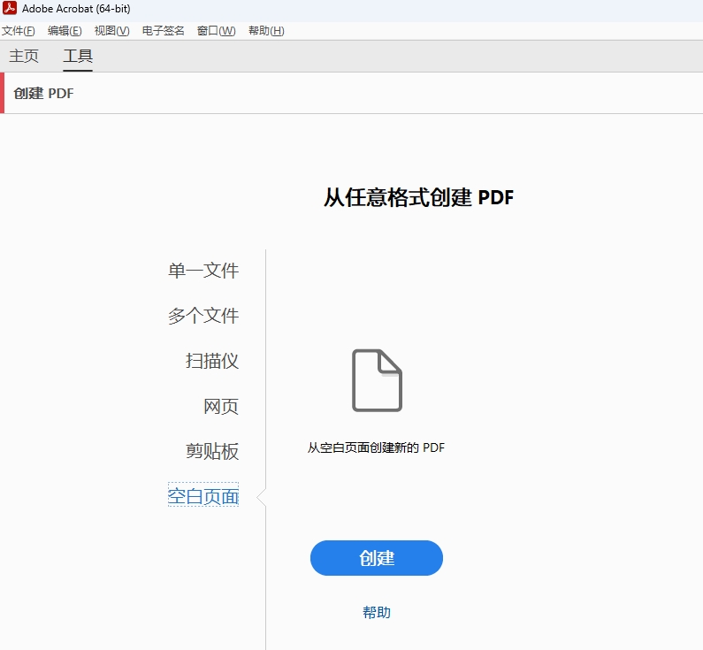Image resolution: width=703 pixels, height=650 pixels.
Task: Open the 帮助 link below 创建 button
Action: (x=377, y=612)
